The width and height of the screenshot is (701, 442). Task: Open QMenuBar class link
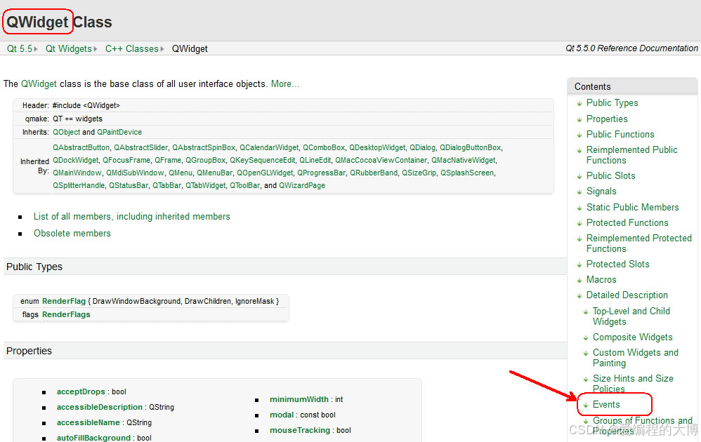click(215, 173)
